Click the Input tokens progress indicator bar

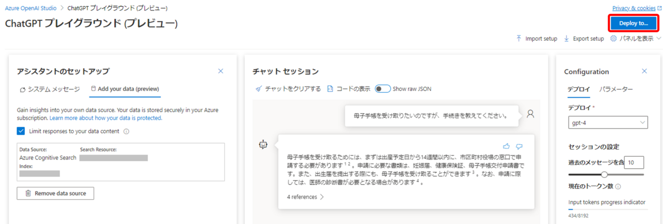coord(608,209)
